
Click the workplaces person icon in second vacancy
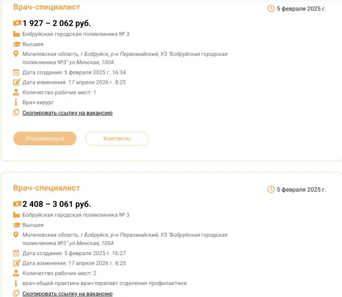click(x=16, y=273)
